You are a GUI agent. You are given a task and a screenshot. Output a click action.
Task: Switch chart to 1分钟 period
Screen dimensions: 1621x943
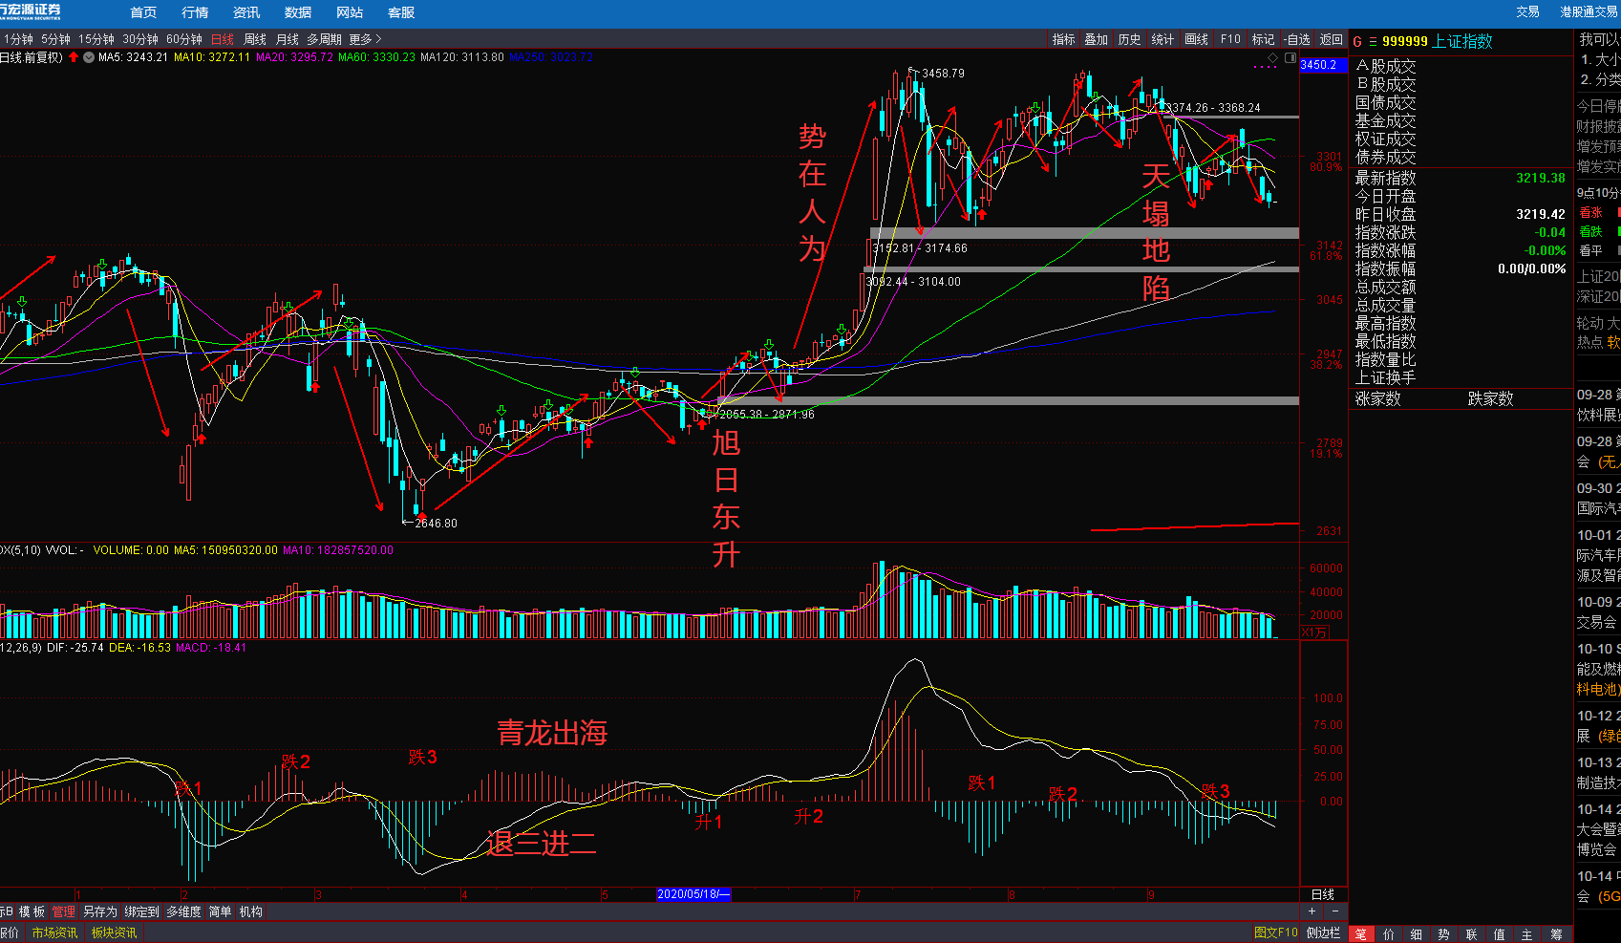tap(18, 39)
